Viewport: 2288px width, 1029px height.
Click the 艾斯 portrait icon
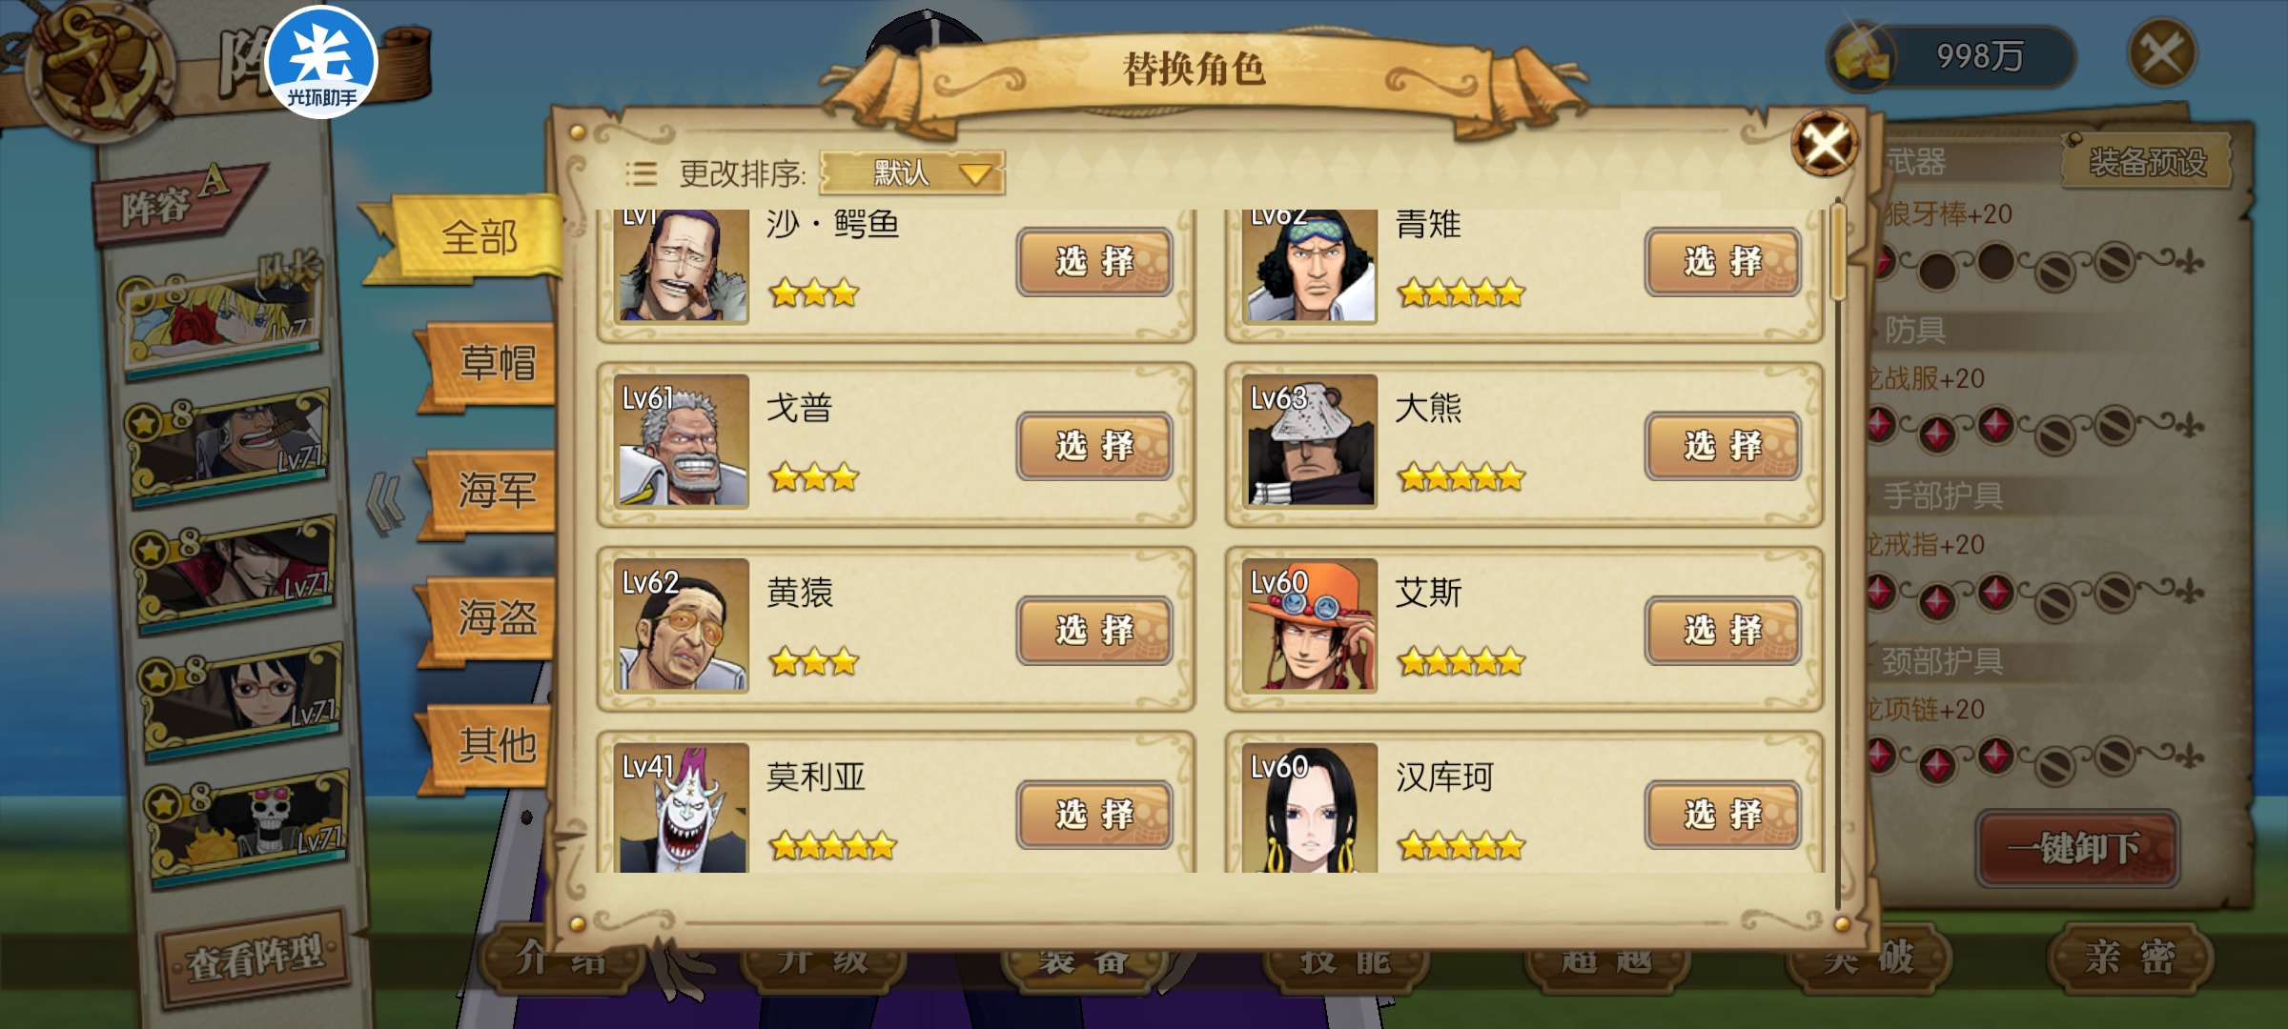point(1311,625)
